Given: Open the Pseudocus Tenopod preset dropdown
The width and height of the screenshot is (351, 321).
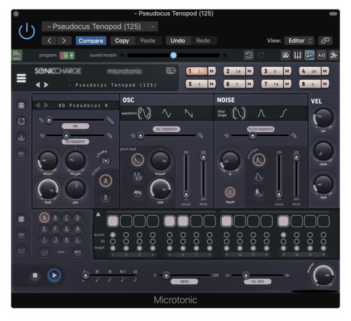Looking at the screenshot, I should [x=100, y=26].
